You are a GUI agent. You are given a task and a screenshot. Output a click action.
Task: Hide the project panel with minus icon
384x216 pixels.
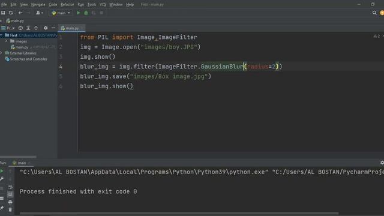point(53,28)
